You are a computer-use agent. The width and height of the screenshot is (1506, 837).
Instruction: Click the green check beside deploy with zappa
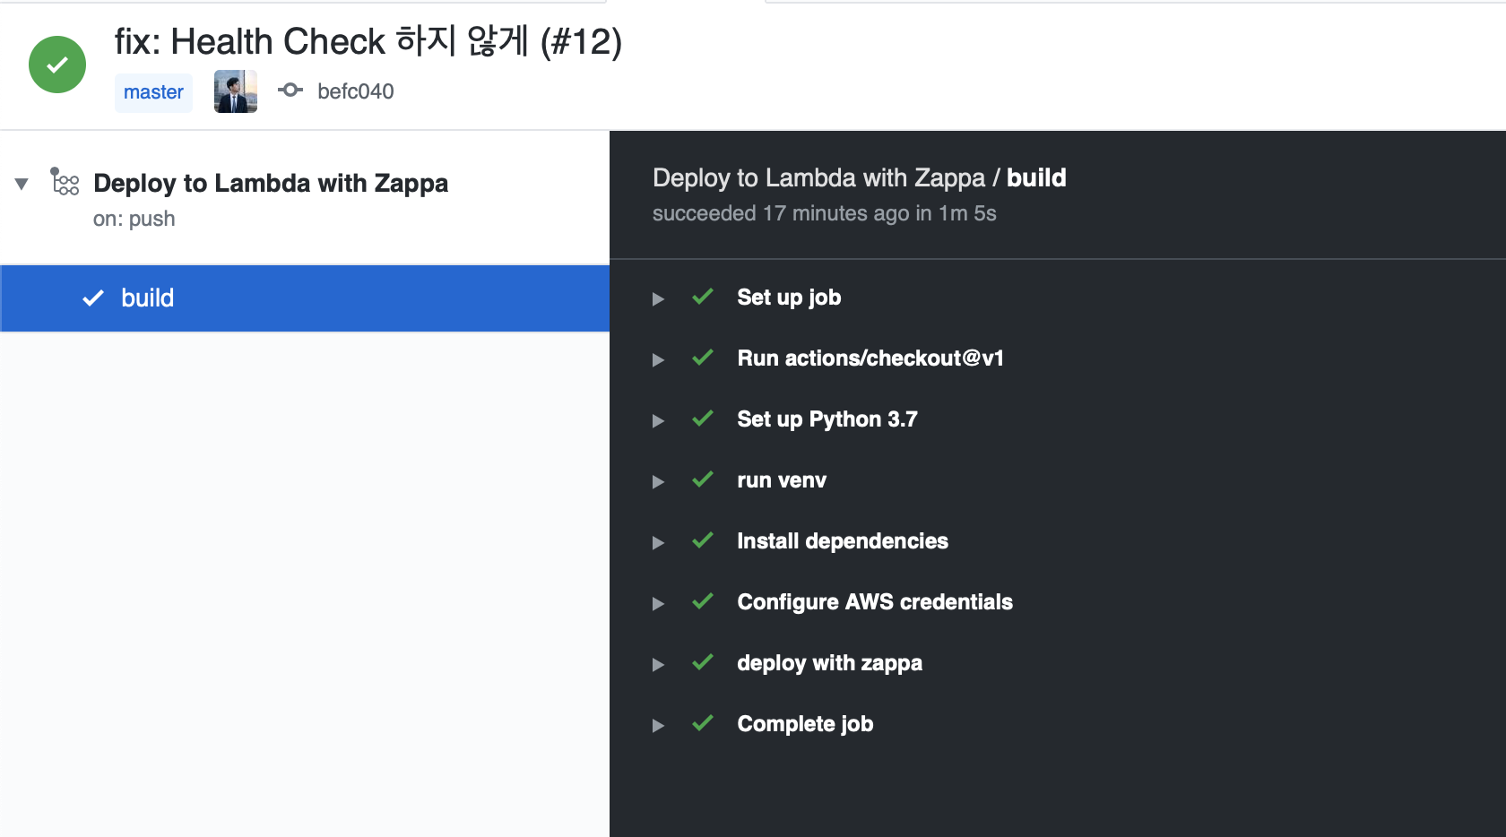pyautogui.click(x=703, y=662)
